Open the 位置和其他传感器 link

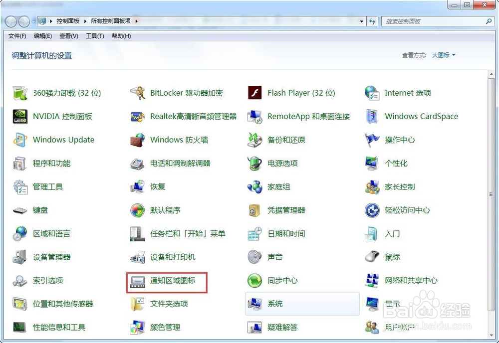coord(63,304)
